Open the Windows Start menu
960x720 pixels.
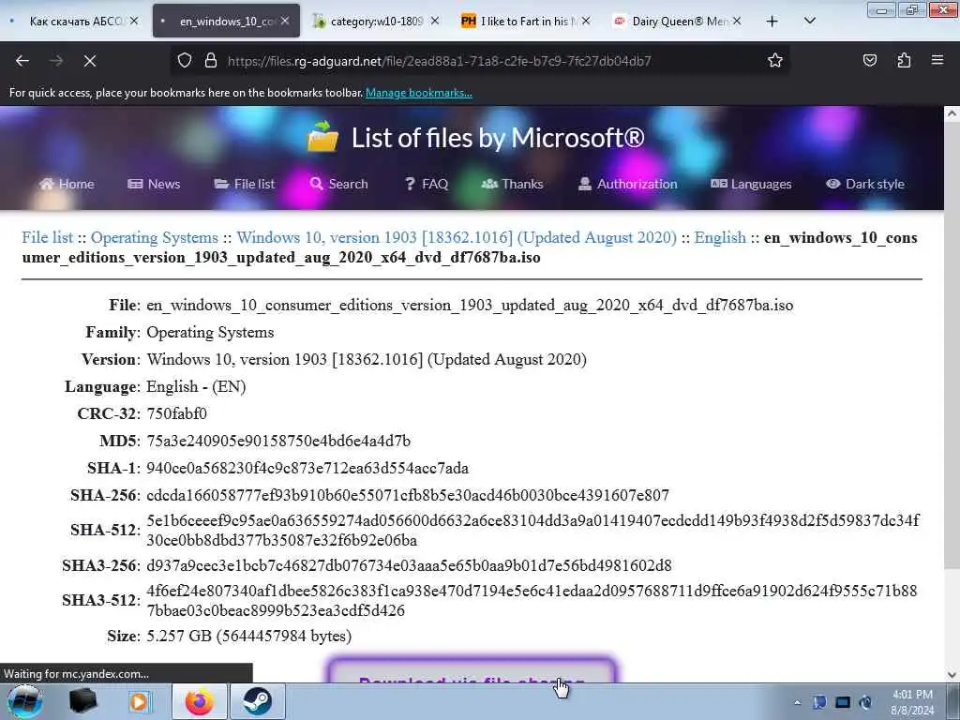pyautogui.click(x=25, y=701)
